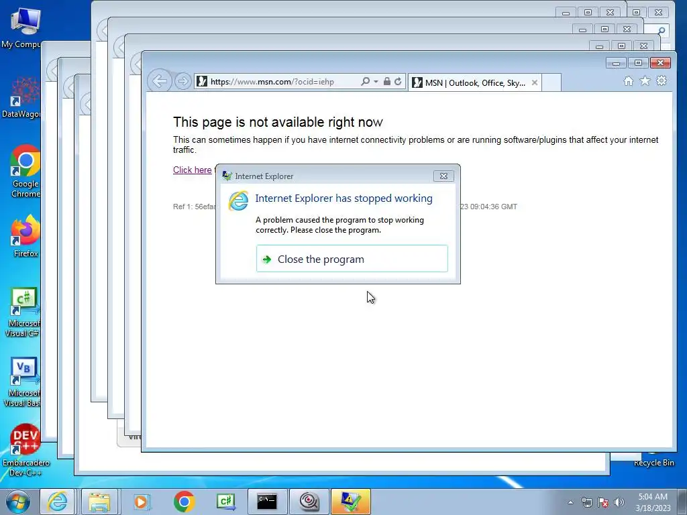Open the Recycle Bin
687x515 pixels.
pyautogui.click(x=653, y=460)
